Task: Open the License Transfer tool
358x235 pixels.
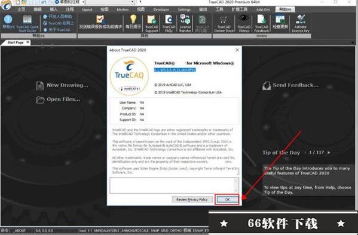Action: [x=185, y=23]
